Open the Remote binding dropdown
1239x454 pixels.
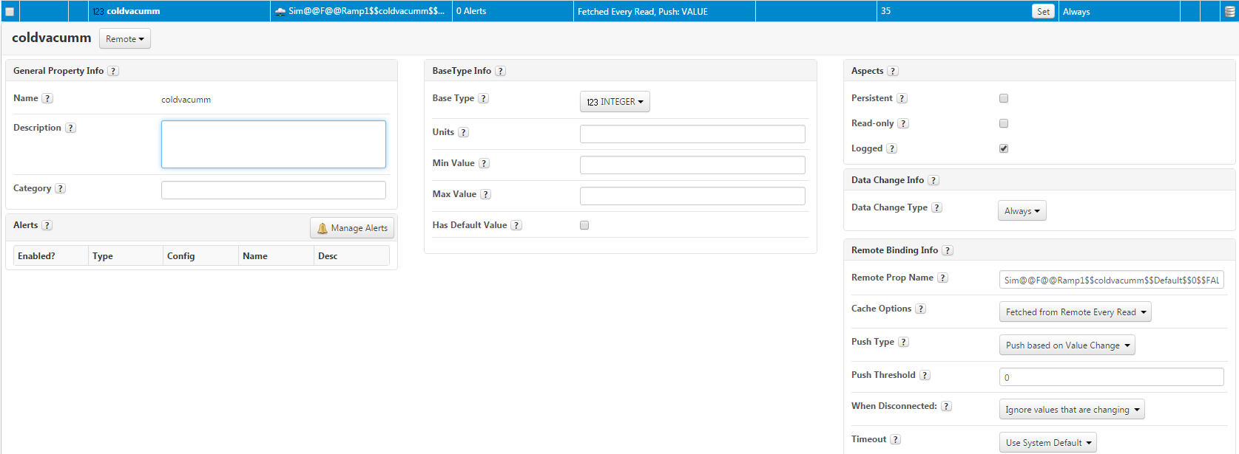point(125,38)
